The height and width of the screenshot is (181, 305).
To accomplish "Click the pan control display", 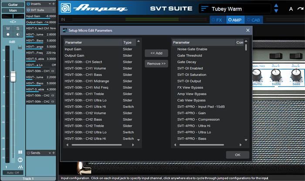I will coord(13,16).
